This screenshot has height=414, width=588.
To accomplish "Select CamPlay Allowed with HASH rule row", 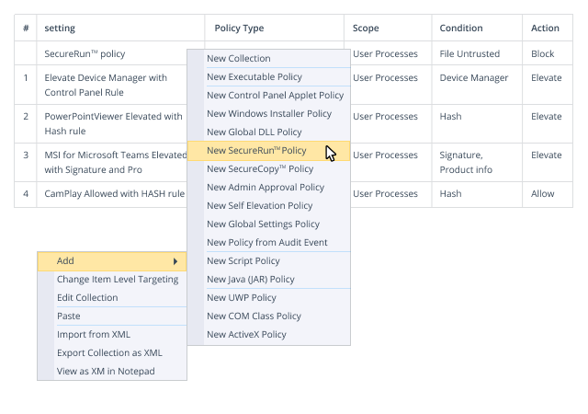I will (114, 194).
